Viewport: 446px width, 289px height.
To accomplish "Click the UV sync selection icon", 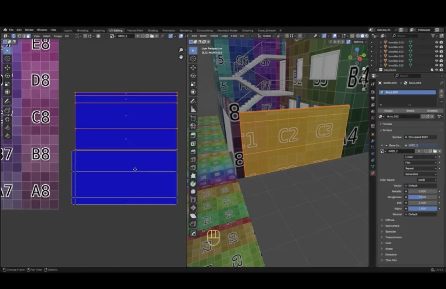I will pyautogui.click(x=13, y=37).
